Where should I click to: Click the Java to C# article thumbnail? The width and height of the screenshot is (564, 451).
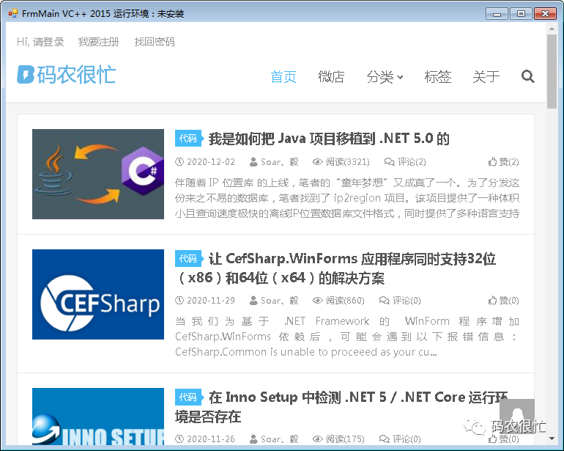(98, 174)
